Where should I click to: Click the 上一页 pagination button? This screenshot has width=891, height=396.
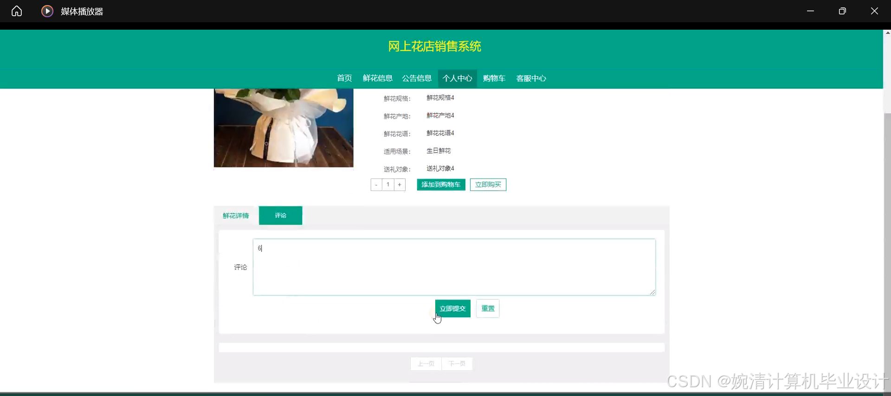coord(426,364)
